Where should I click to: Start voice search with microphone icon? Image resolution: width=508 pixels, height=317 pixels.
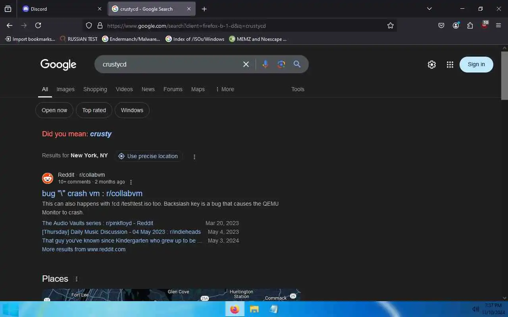point(266,64)
